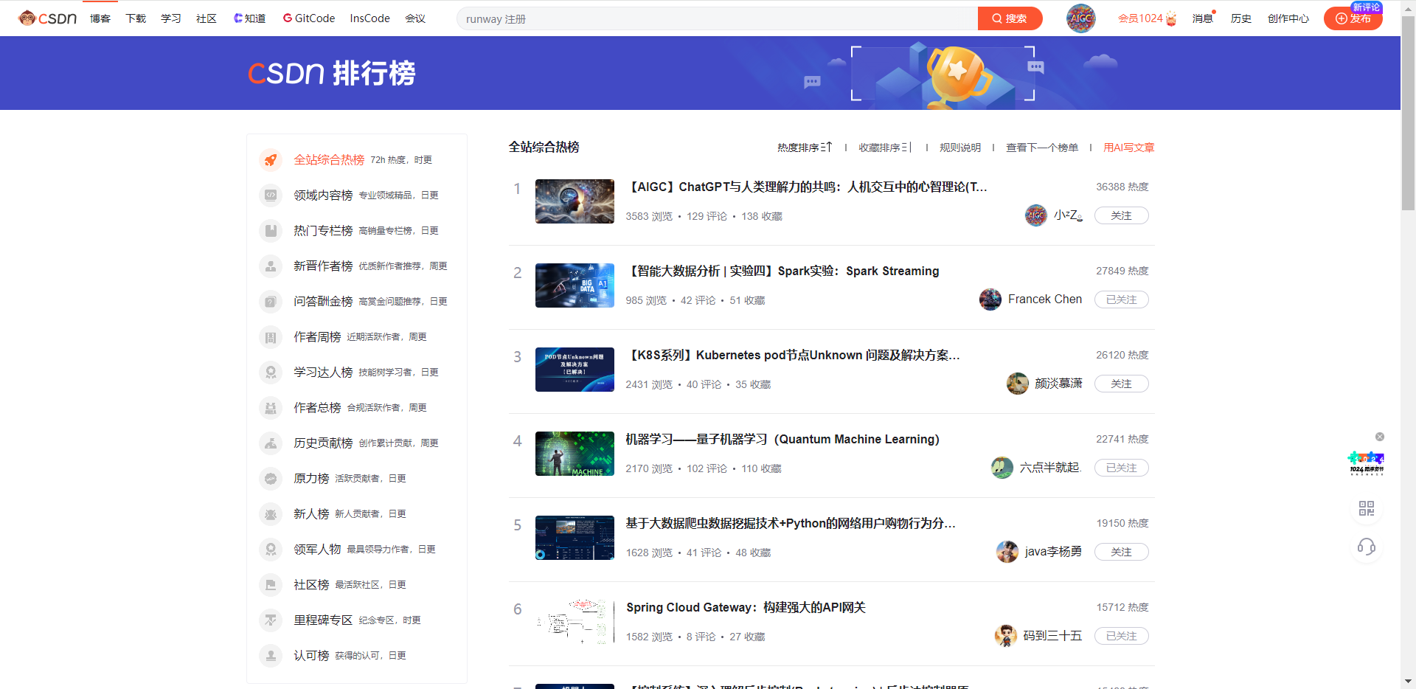1416x689 pixels.
Task: Toggle 已关注 for 六点半就起
Action: click(1121, 468)
